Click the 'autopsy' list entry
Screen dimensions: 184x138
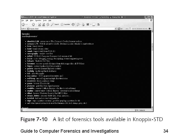[60, 44]
